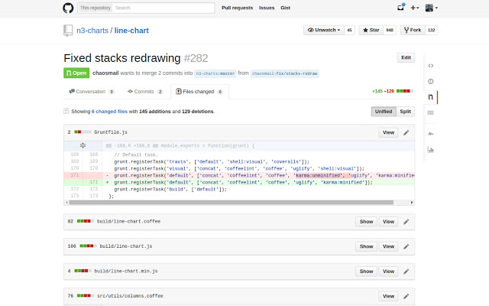The image size is (489, 306).
Task: Click the diff scrollbar left arrow
Action: [x=66, y=202]
